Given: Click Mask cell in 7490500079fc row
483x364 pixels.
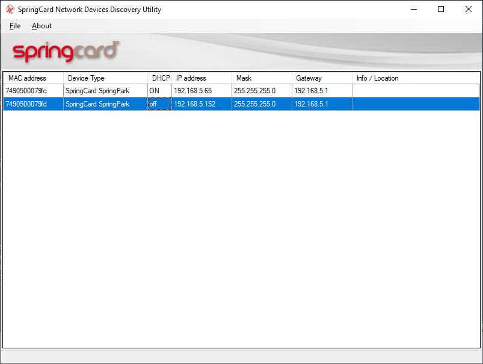Looking at the screenshot, I should (x=262, y=91).
